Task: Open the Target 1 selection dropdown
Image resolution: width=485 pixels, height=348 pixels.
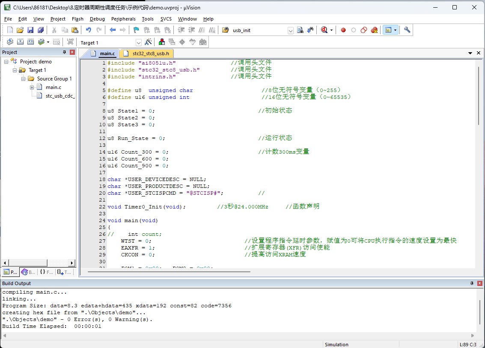Action: pos(139,42)
